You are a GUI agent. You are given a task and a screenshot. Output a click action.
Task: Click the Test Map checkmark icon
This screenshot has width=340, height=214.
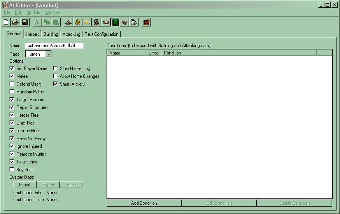coord(146,22)
